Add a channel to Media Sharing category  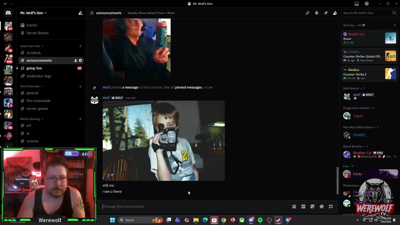point(80,119)
